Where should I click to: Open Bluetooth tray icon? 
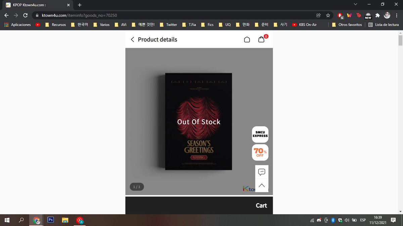(x=333, y=220)
